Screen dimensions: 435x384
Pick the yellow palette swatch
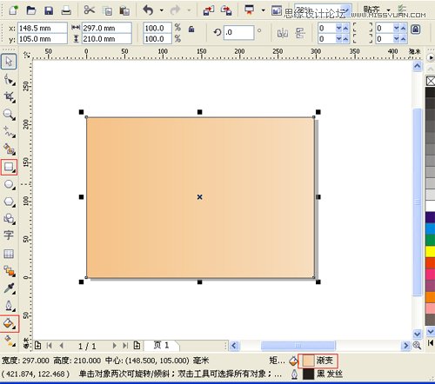click(x=431, y=251)
